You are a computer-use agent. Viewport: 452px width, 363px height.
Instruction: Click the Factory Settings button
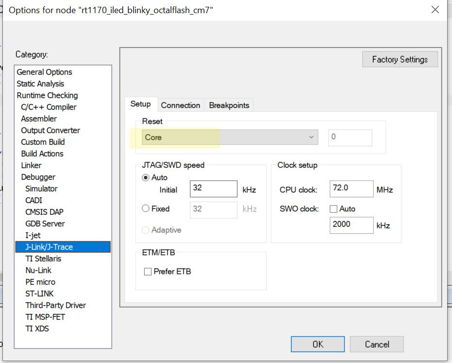pyautogui.click(x=400, y=59)
